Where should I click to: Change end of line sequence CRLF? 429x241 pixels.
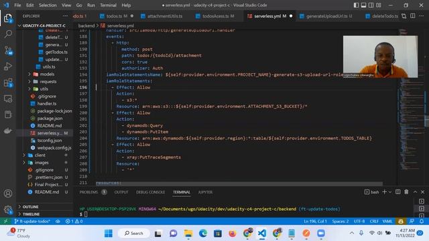pyautogui.click(x=374, y=222)
